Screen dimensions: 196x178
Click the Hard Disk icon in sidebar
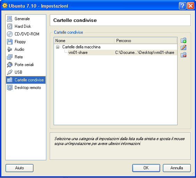coord(10,26)
